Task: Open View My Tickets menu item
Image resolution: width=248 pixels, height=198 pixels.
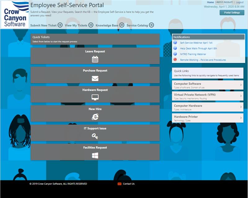Action: (76, 25)
